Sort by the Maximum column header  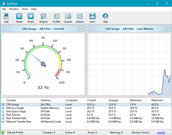pyautogui.click(x=161, y=100)
